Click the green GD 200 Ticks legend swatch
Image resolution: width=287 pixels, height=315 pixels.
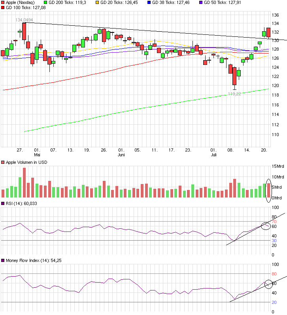click(x=45, y=3)
